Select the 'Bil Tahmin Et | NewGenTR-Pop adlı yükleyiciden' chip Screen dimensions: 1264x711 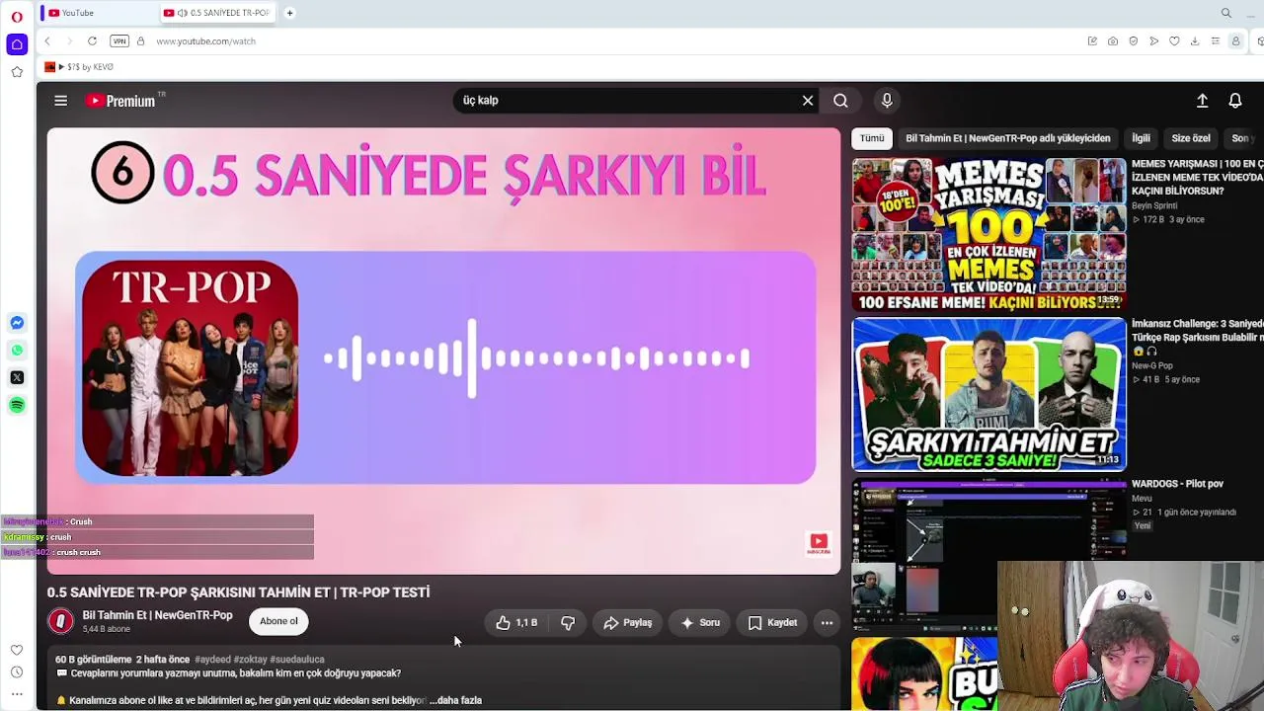click(x=1008, y=138)
